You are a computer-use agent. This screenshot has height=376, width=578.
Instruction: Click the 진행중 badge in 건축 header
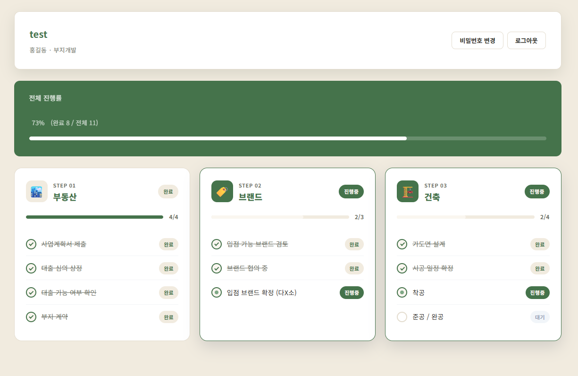point(537,192)
